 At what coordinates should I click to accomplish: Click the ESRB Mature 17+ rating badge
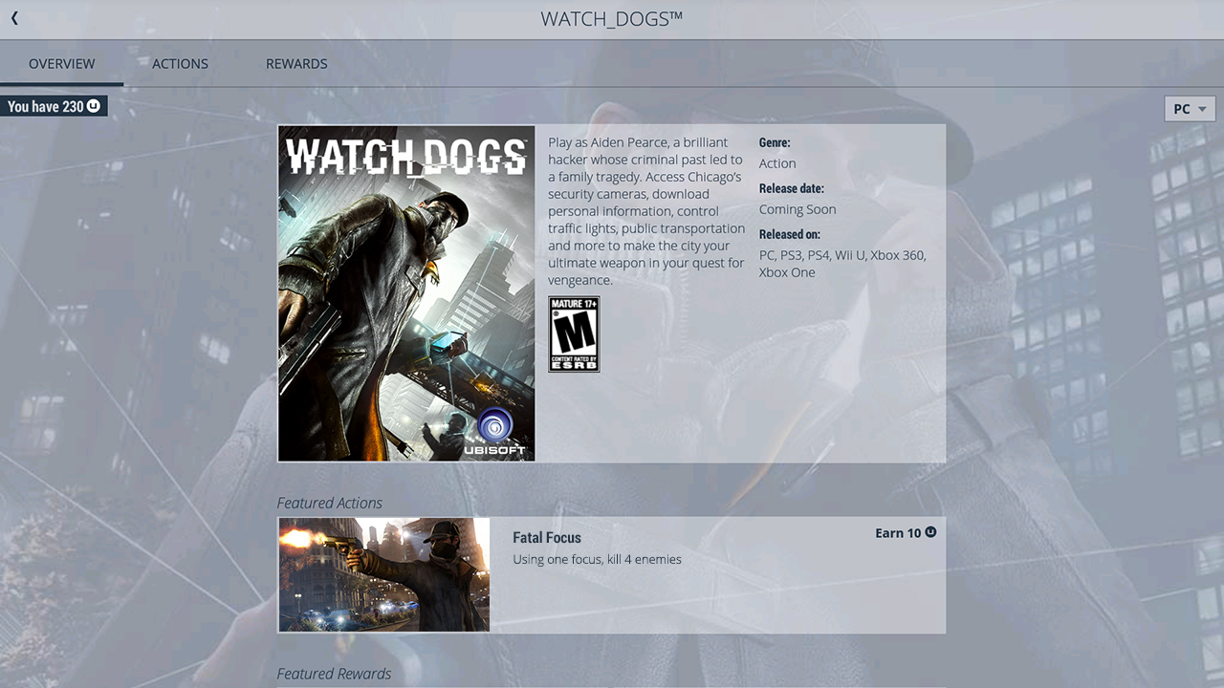pyautogui.click(x=574, y=333)
